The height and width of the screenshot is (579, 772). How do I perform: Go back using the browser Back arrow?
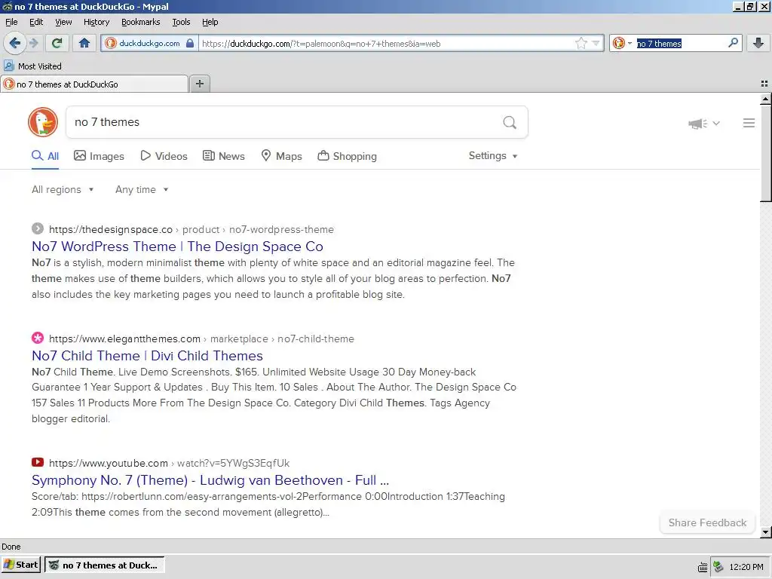(x=14, y=43)
